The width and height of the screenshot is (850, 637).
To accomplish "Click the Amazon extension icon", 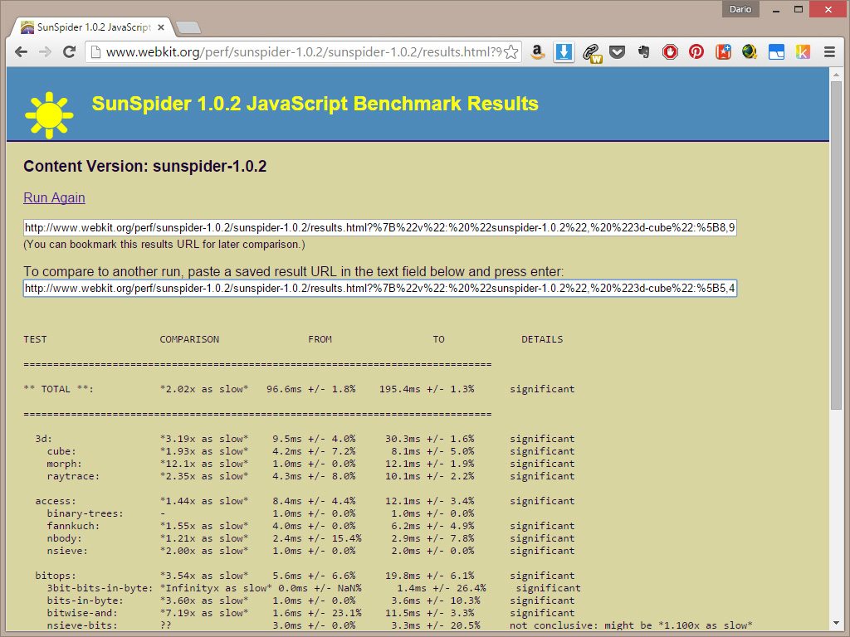I will (x=537, y=51).
